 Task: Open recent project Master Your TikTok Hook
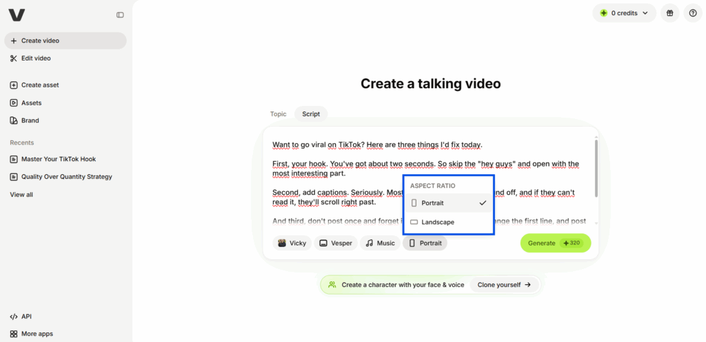65,159
